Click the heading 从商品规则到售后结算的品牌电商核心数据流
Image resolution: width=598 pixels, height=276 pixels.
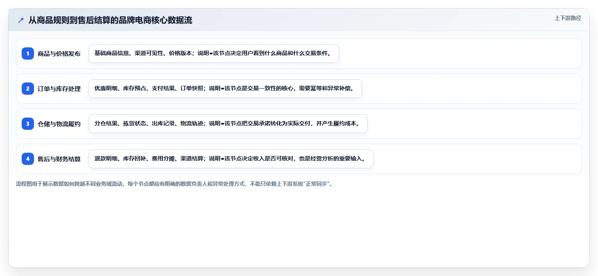[110, 20]
